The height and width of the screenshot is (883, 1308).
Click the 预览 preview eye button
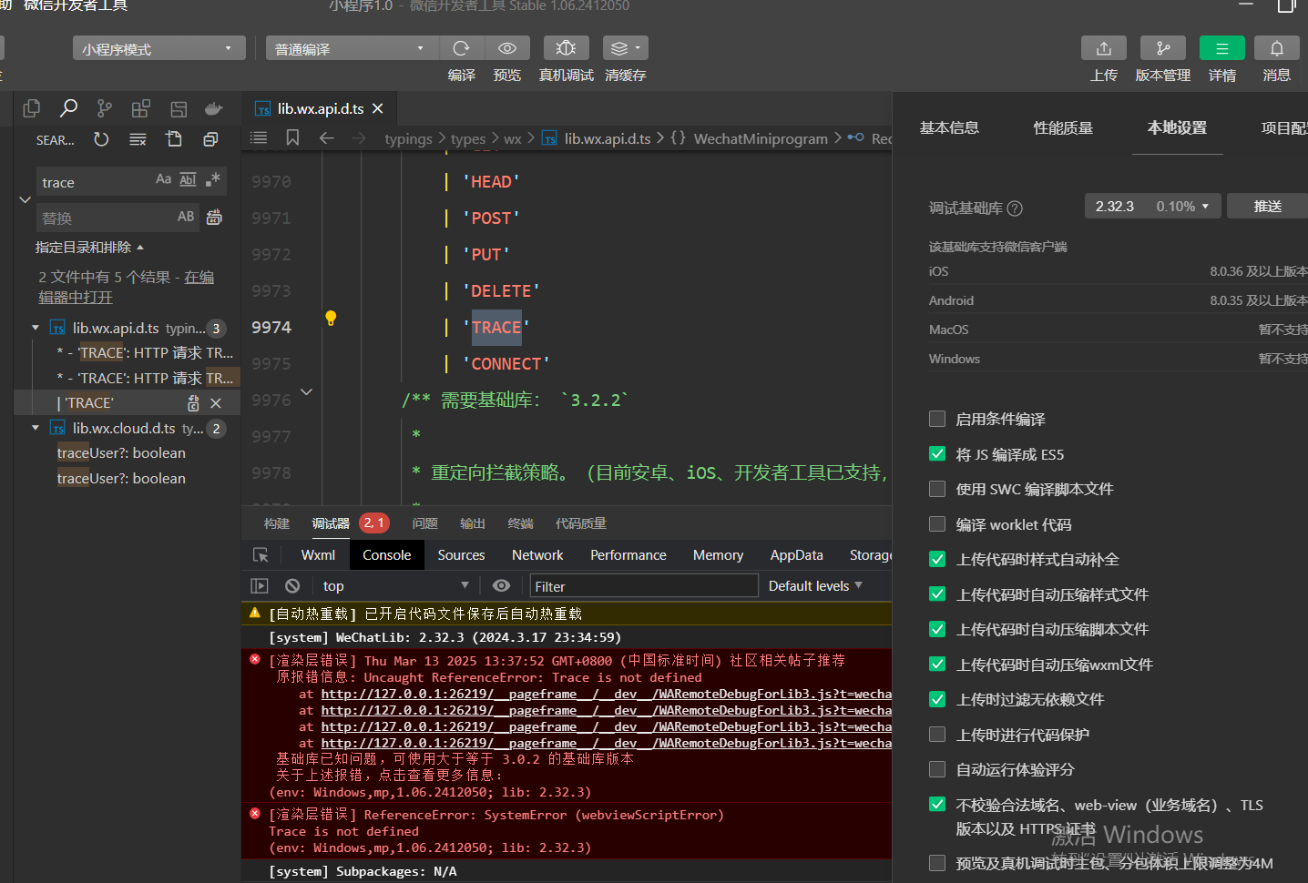[507, 47]
